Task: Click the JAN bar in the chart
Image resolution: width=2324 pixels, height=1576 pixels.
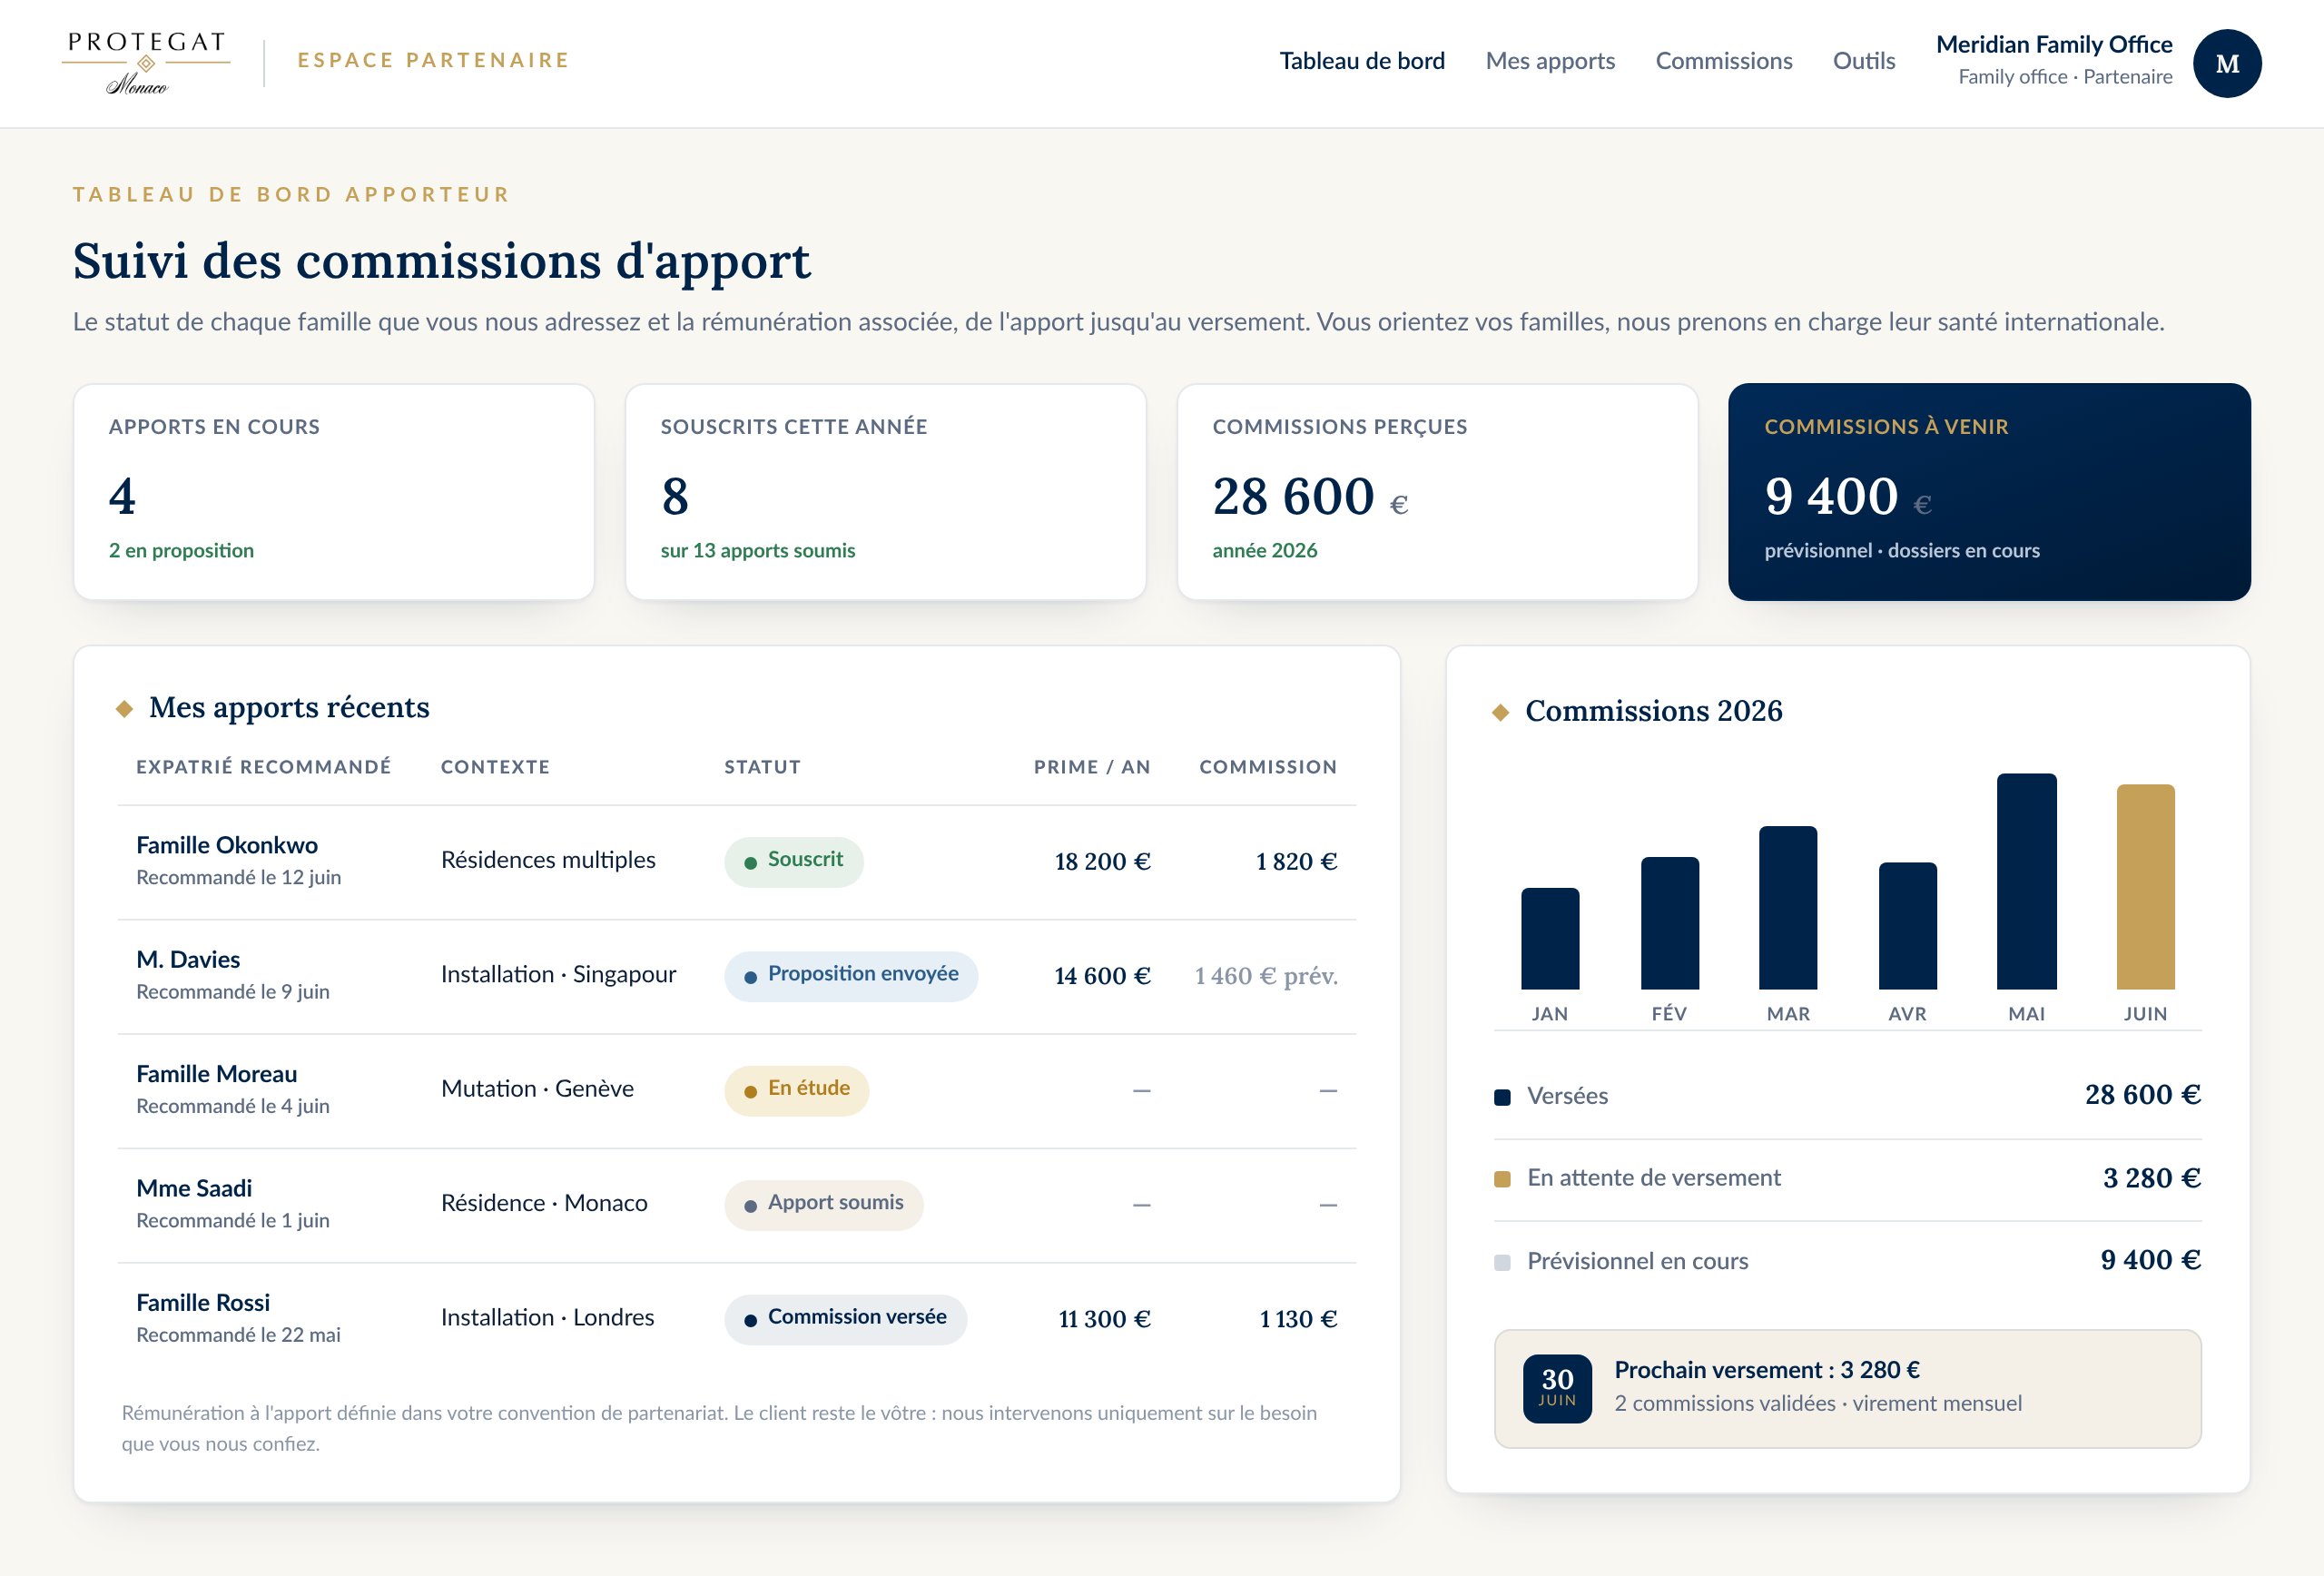Action: point(1550,938)
